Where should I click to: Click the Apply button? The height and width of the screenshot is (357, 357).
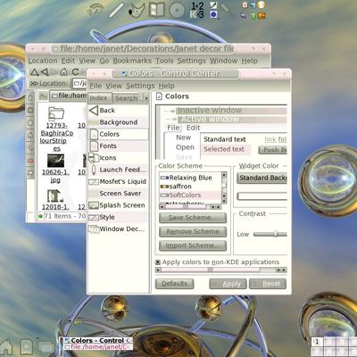(x=228, y=284)
